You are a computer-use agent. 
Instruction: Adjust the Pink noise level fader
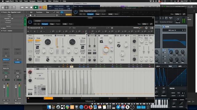94,46
